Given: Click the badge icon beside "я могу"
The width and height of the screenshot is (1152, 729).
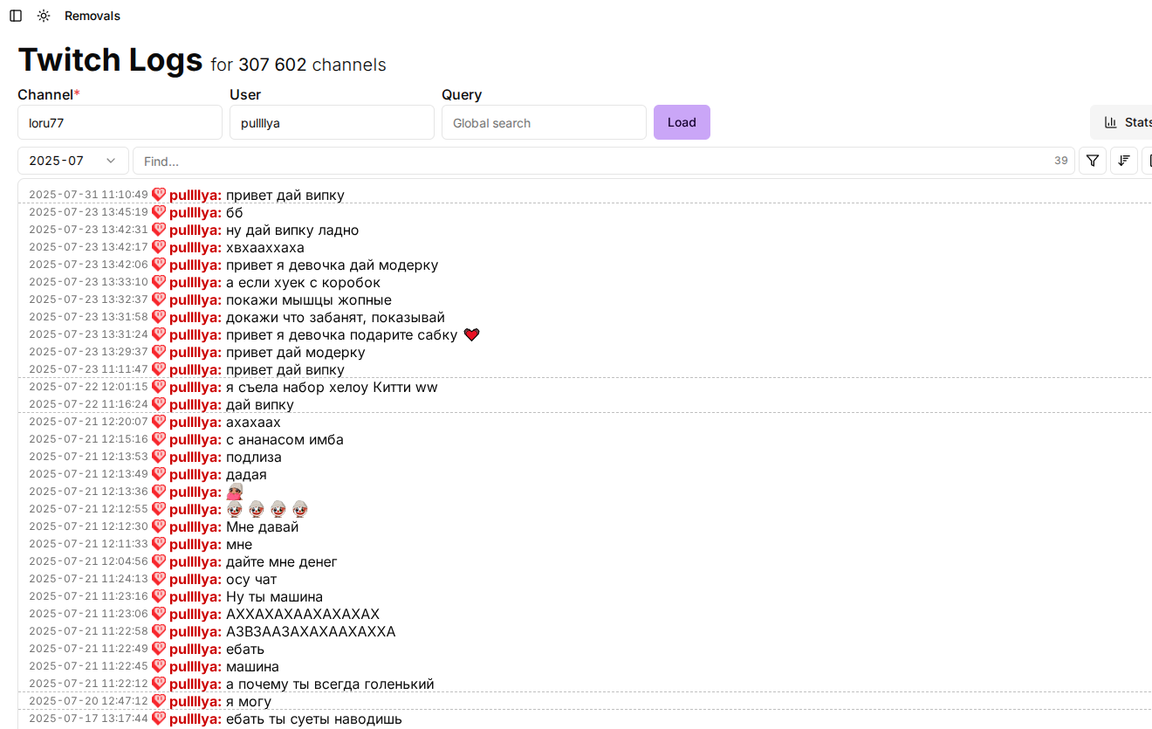Looking at the screenshot, I should click(159, 701).
